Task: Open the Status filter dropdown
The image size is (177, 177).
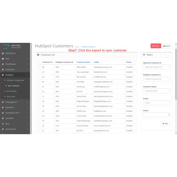Action: click(x=156, y=115)
